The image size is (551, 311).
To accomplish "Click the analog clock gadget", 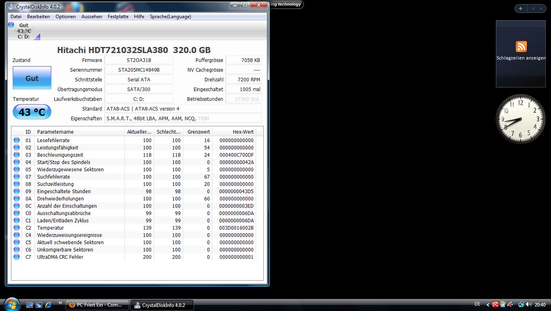I will click(521, 119).
